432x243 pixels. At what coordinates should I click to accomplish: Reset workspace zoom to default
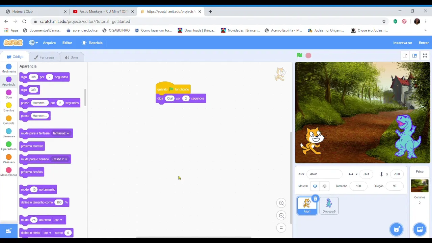click(x=281, y=228)
